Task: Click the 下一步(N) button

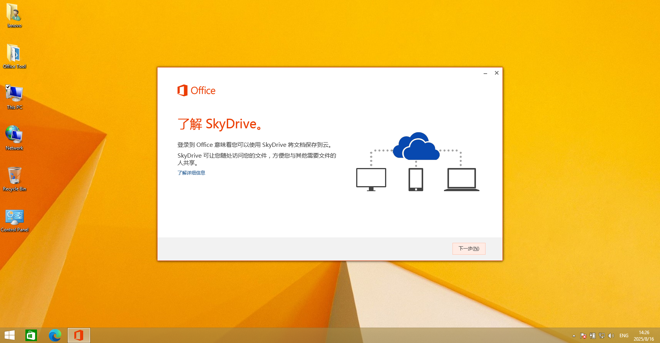Action: [x=469, y=249]
